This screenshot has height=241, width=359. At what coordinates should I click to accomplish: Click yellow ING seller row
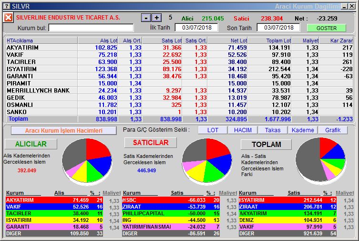pos(171,220)
